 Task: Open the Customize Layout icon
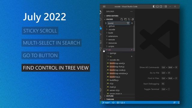click(166, 6)
